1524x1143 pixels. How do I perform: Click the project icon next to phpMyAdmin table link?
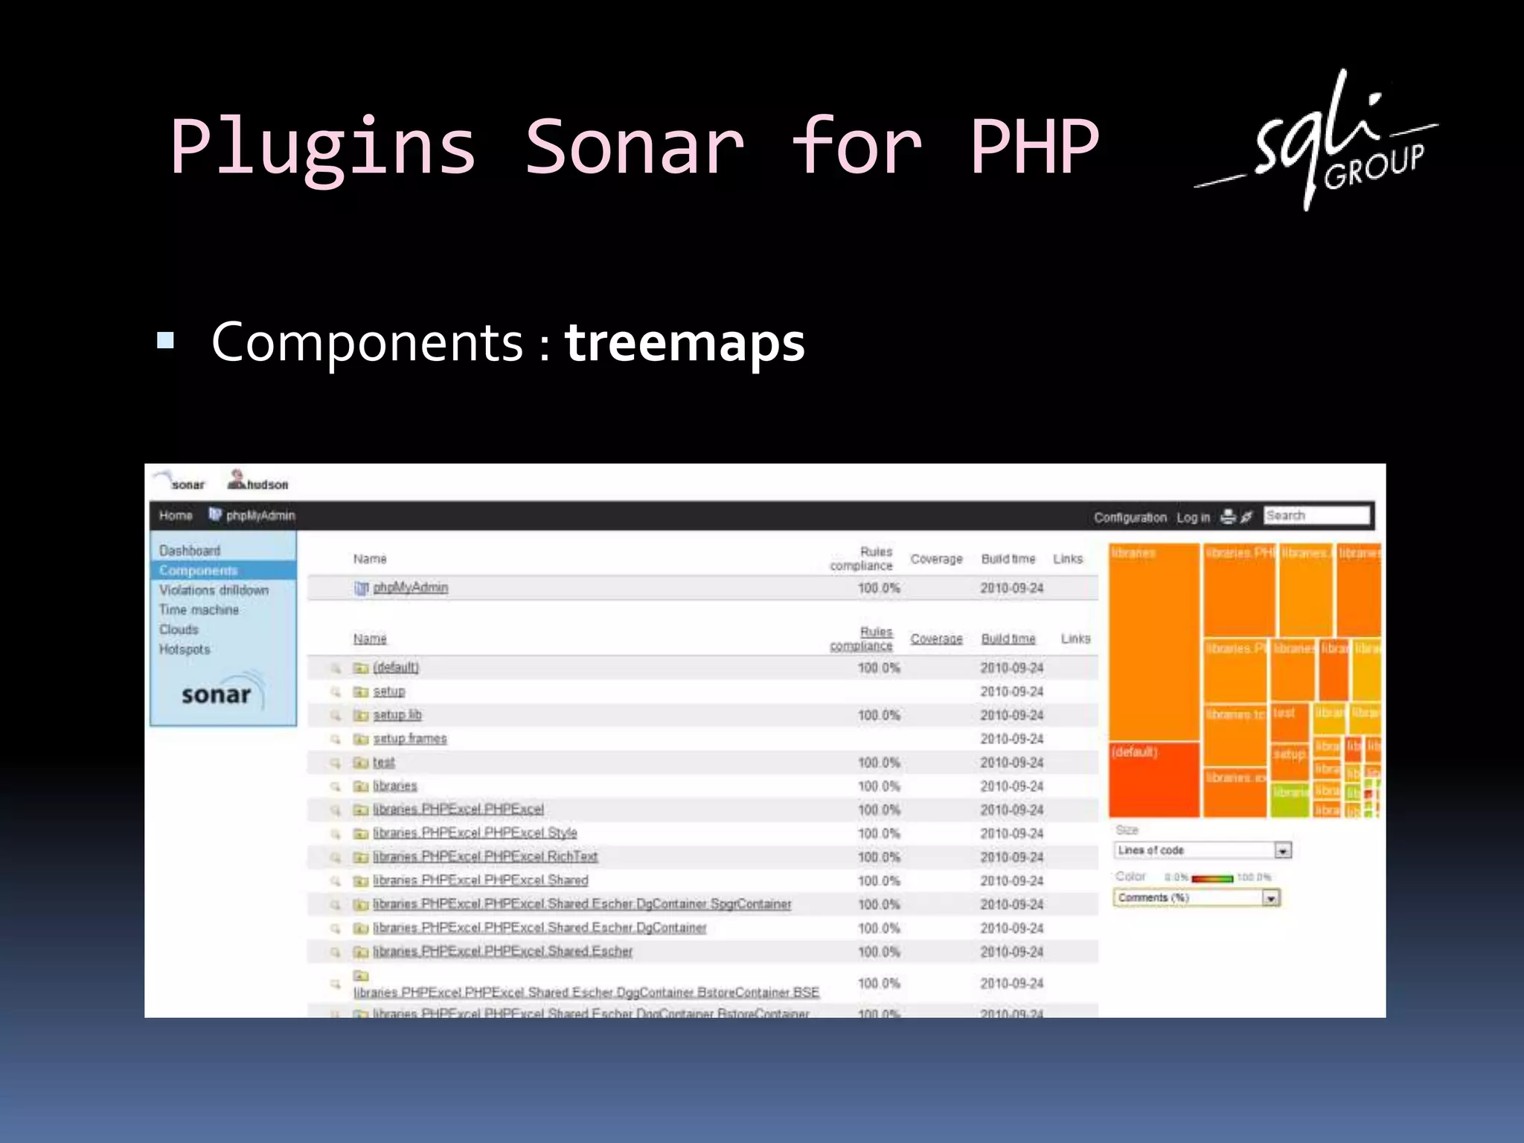point(362,588)
